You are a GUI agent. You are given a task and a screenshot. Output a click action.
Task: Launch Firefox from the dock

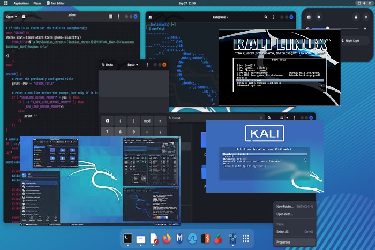click(x=167, y=239)
